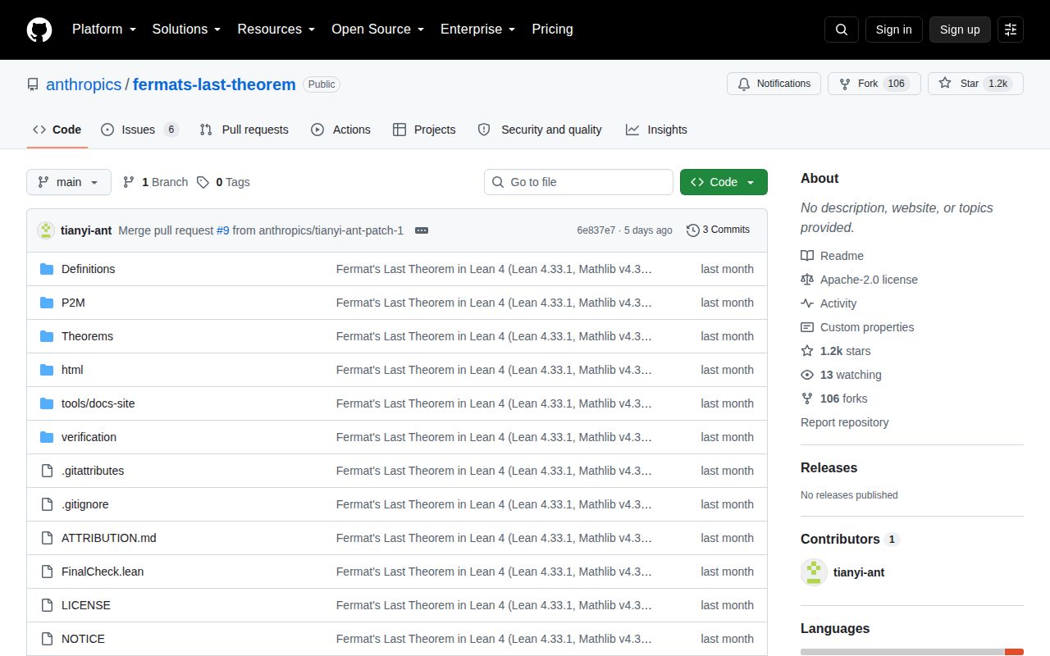Open the anthropics organization link
This screenshot has height=656, width=1050.
tap(84, 84)
